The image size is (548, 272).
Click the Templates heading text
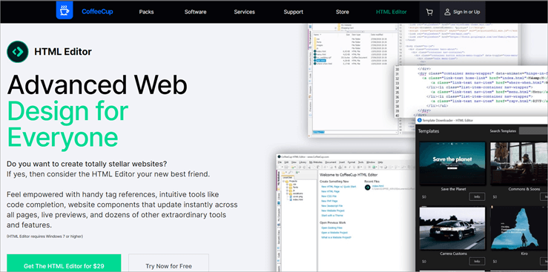tap(429, 131)
